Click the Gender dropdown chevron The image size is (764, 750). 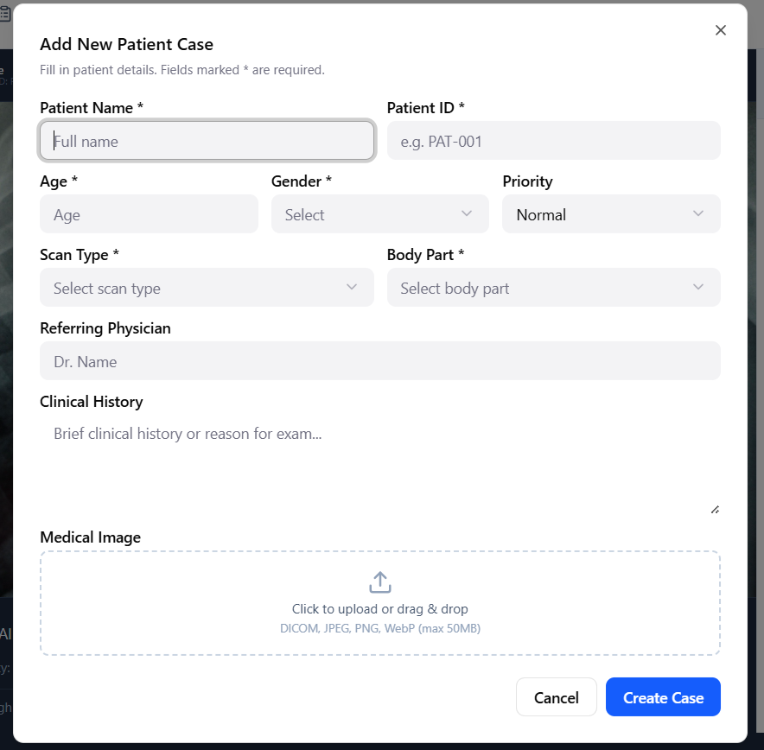pyautogui.click(x=467, y=213)
